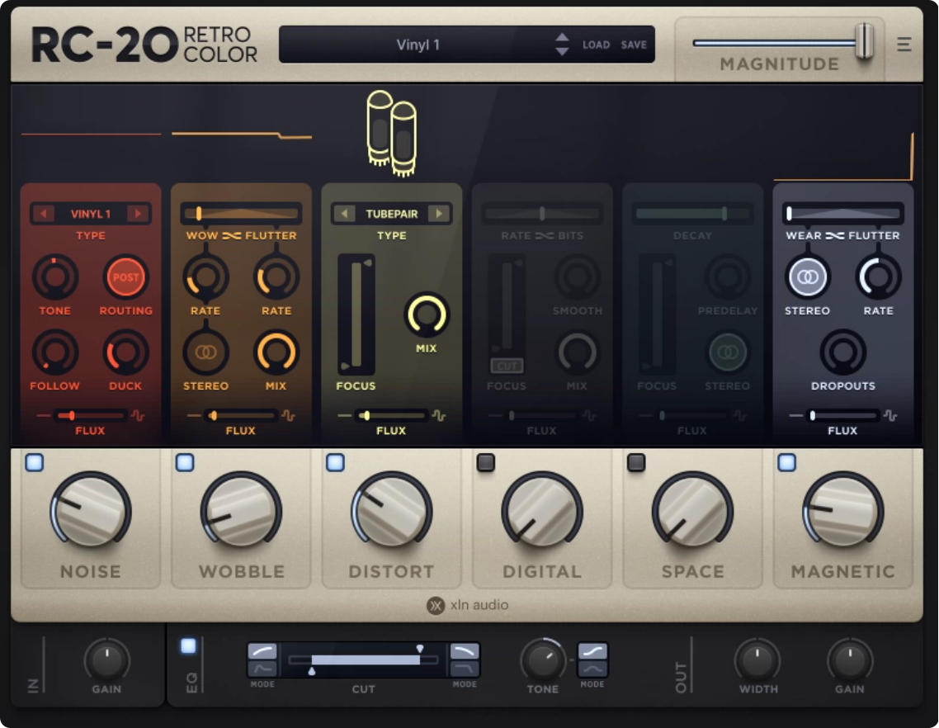Screen dimensions: 939x728
Task: Click the Digital flux waveform icon
Action: click(589, 415)
